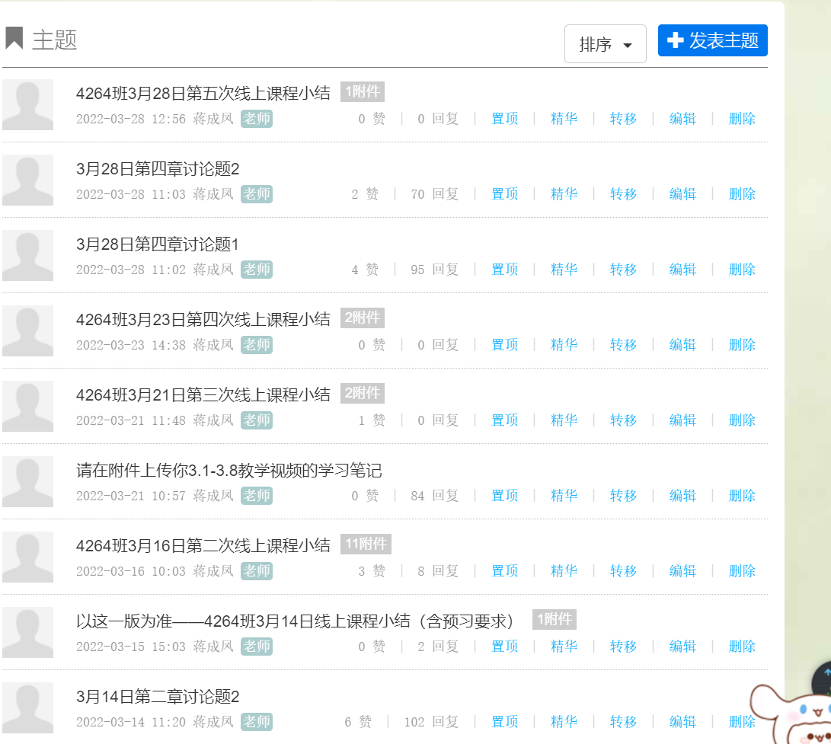Click 2附件 badge on 第四次线上课程小结

pos(362,318)
